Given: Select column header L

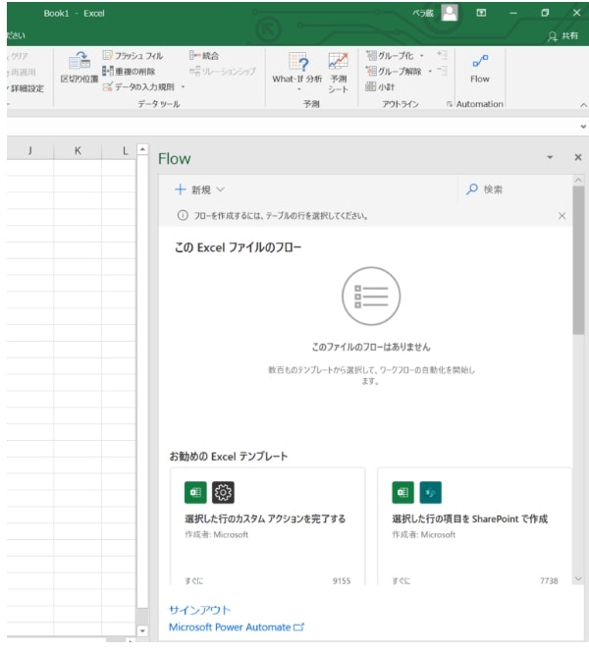Looking at the screenshot, I should coord(125,151).
